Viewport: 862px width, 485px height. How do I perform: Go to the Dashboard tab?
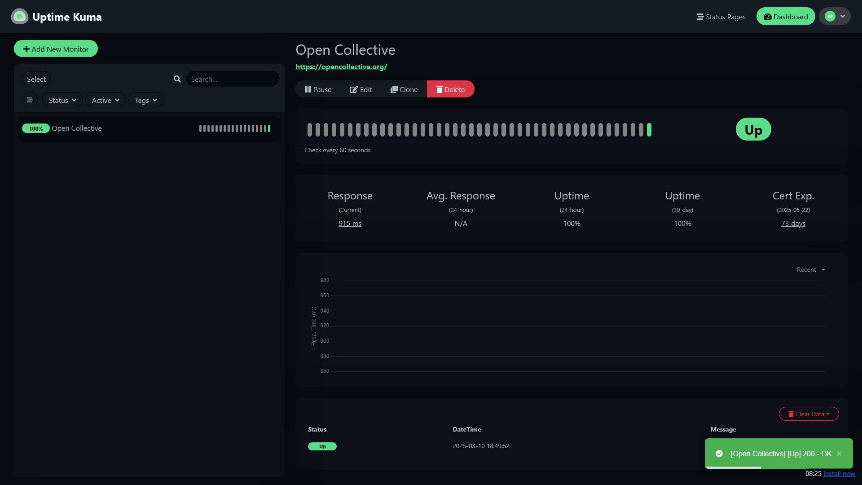[786, 17]
